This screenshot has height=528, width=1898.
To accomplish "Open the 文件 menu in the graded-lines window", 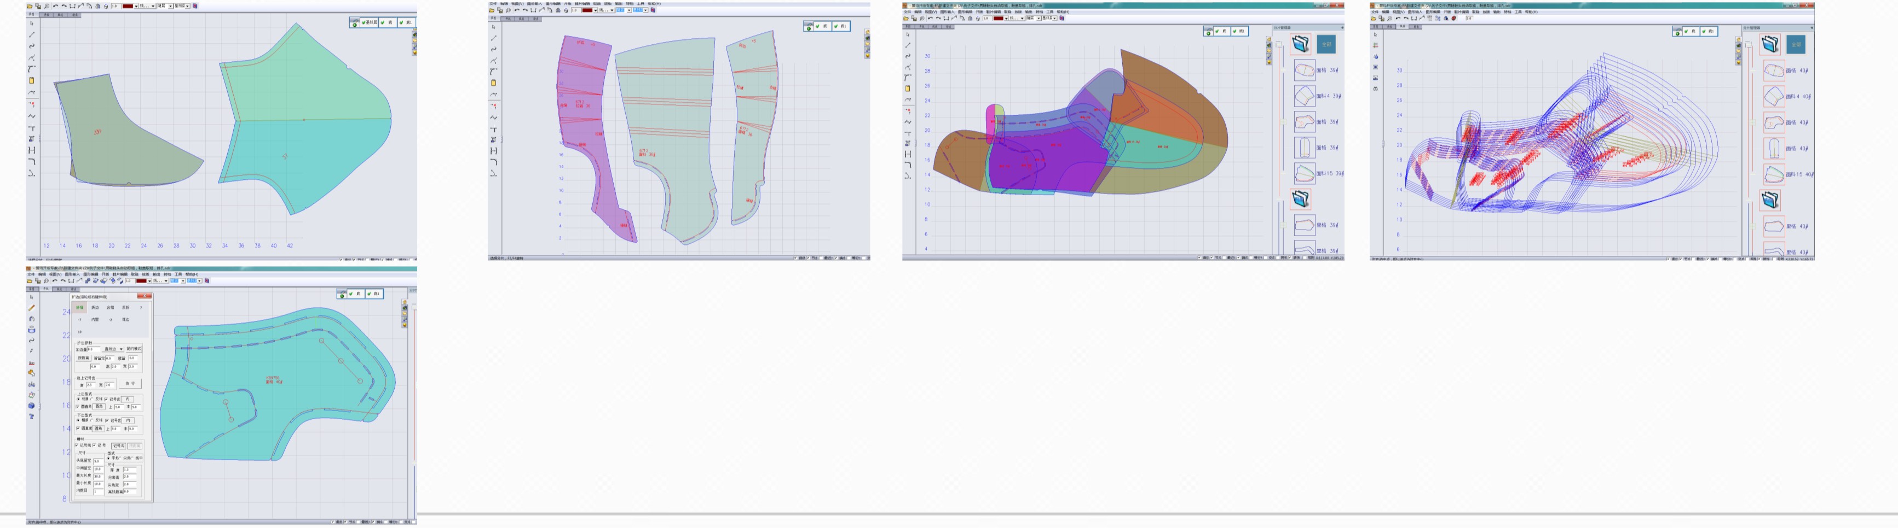I will tap(1374, 12).
